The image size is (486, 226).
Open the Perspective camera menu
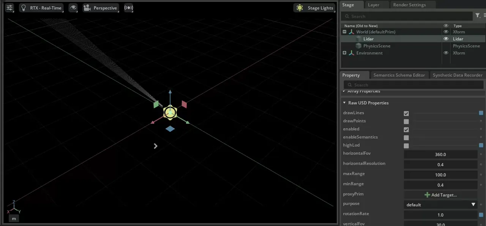pos(101,8)
